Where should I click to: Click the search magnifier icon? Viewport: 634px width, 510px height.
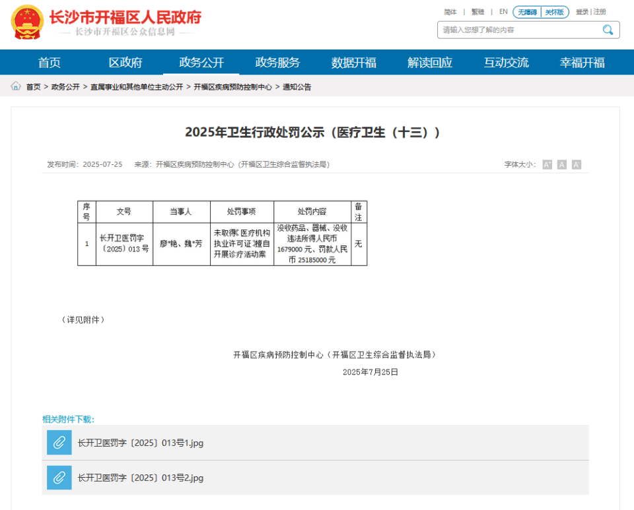(x=607, y=30)
